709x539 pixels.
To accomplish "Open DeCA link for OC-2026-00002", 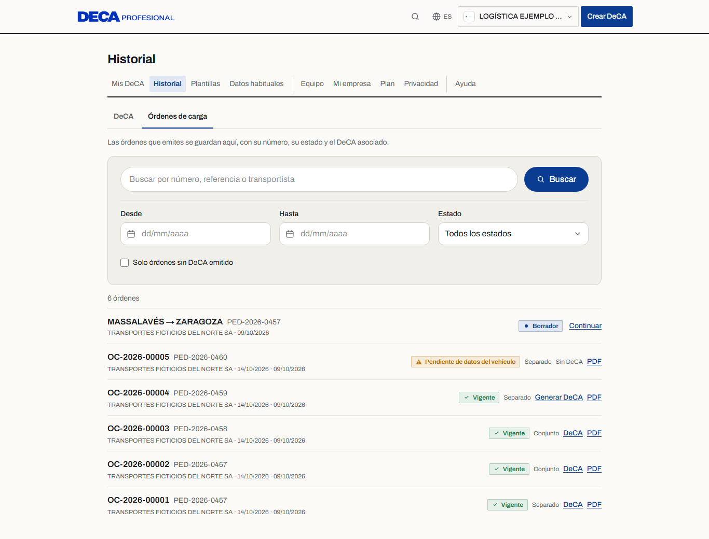I will (573, 469).
